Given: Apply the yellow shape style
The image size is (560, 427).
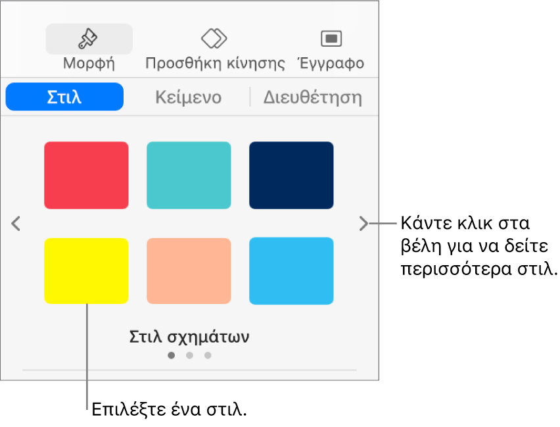Looking at the screenshot, I should tap(86, 270).
